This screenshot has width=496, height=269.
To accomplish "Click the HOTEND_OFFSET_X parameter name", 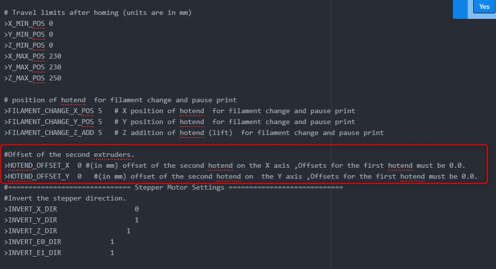I will click(39, 166).
